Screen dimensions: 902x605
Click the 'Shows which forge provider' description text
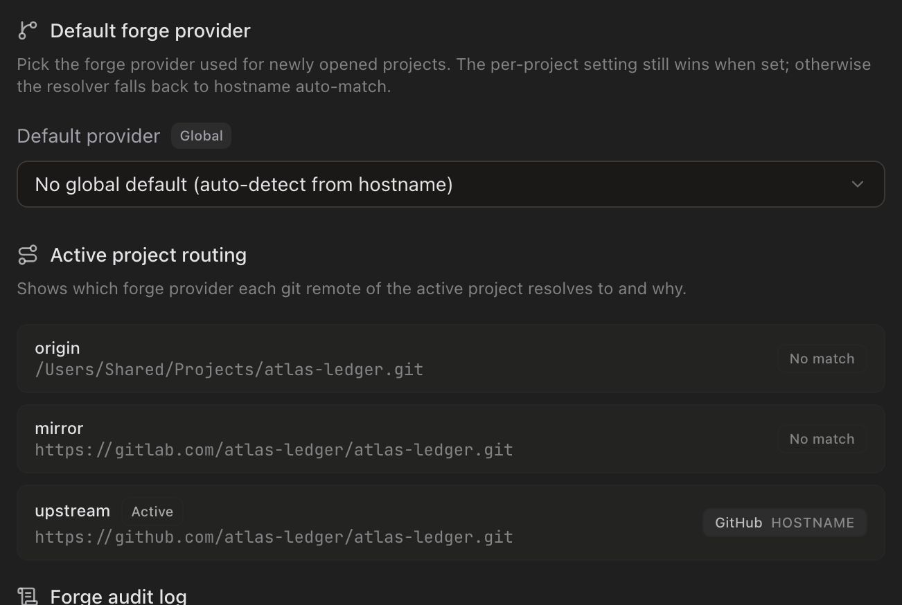[x=351, y=289]
